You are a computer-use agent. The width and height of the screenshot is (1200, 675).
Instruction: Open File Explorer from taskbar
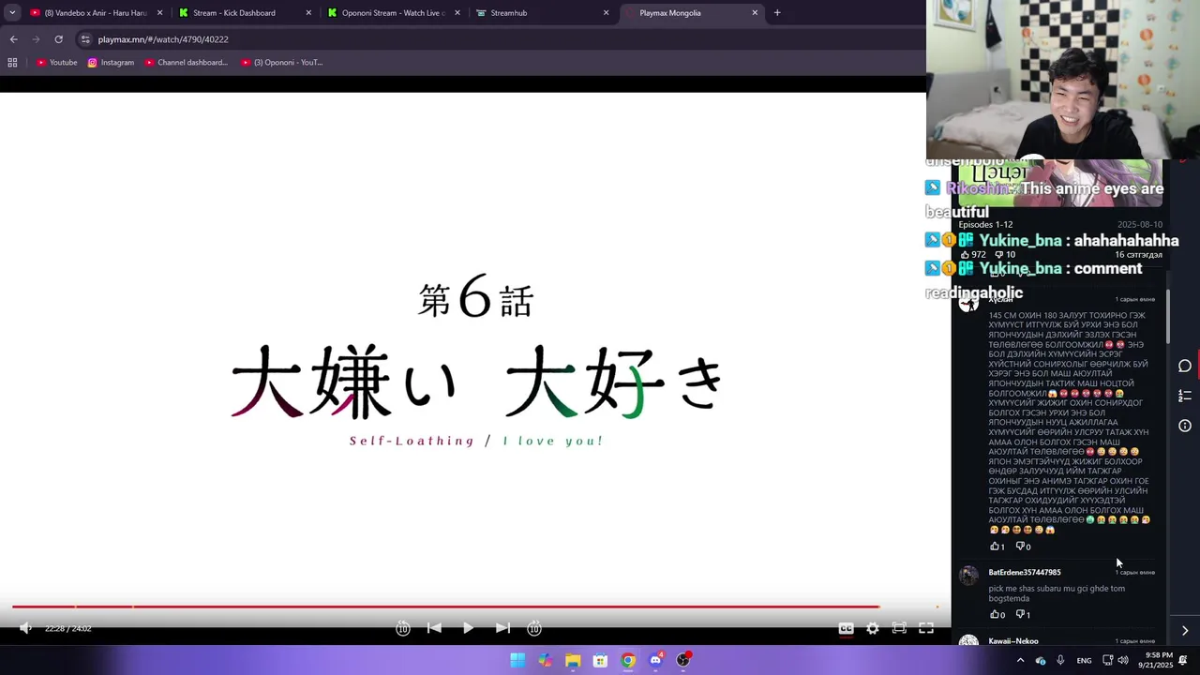(573, 660)
